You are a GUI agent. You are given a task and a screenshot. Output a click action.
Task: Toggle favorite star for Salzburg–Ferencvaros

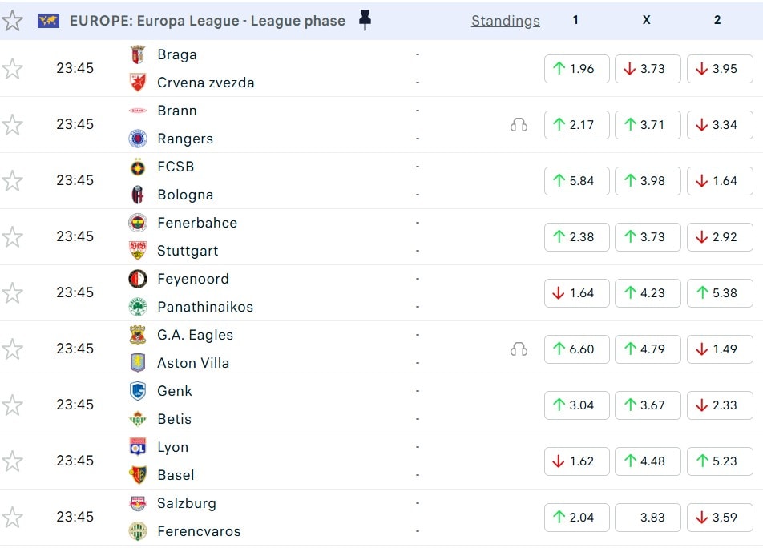(x=12, y=518)
